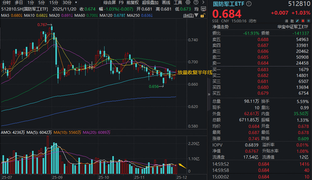The image size is (312, 180).
Task: Collapse side panel with double arrow divider
Action: [208, 94]
